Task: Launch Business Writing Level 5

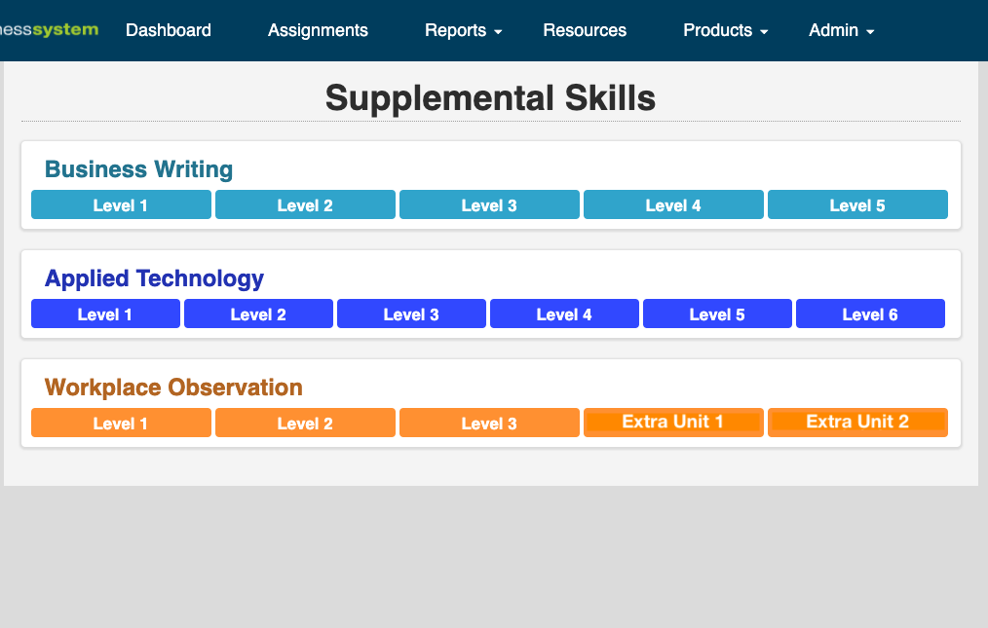Action: coord(857,204)
